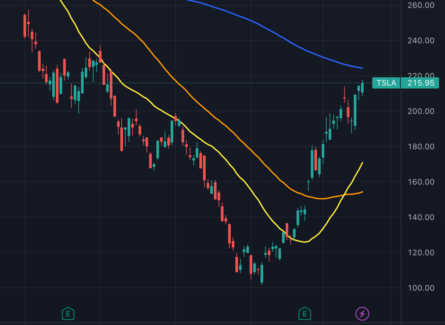Click the 140.00 price axis label
This screenshot has height=325, width=445.
[421, 217]
